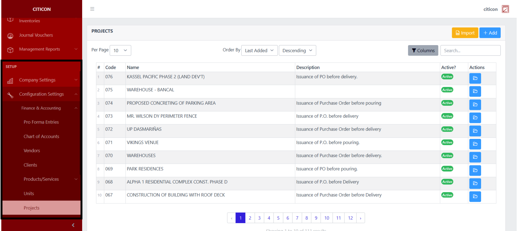Toggle Active badge for project code 067
Screen dimensions: 518x231
(447, 195)
